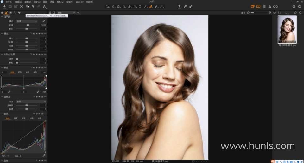Click the white balance eyedropper picker
The image size is (304, 163).
coord(44,21)
